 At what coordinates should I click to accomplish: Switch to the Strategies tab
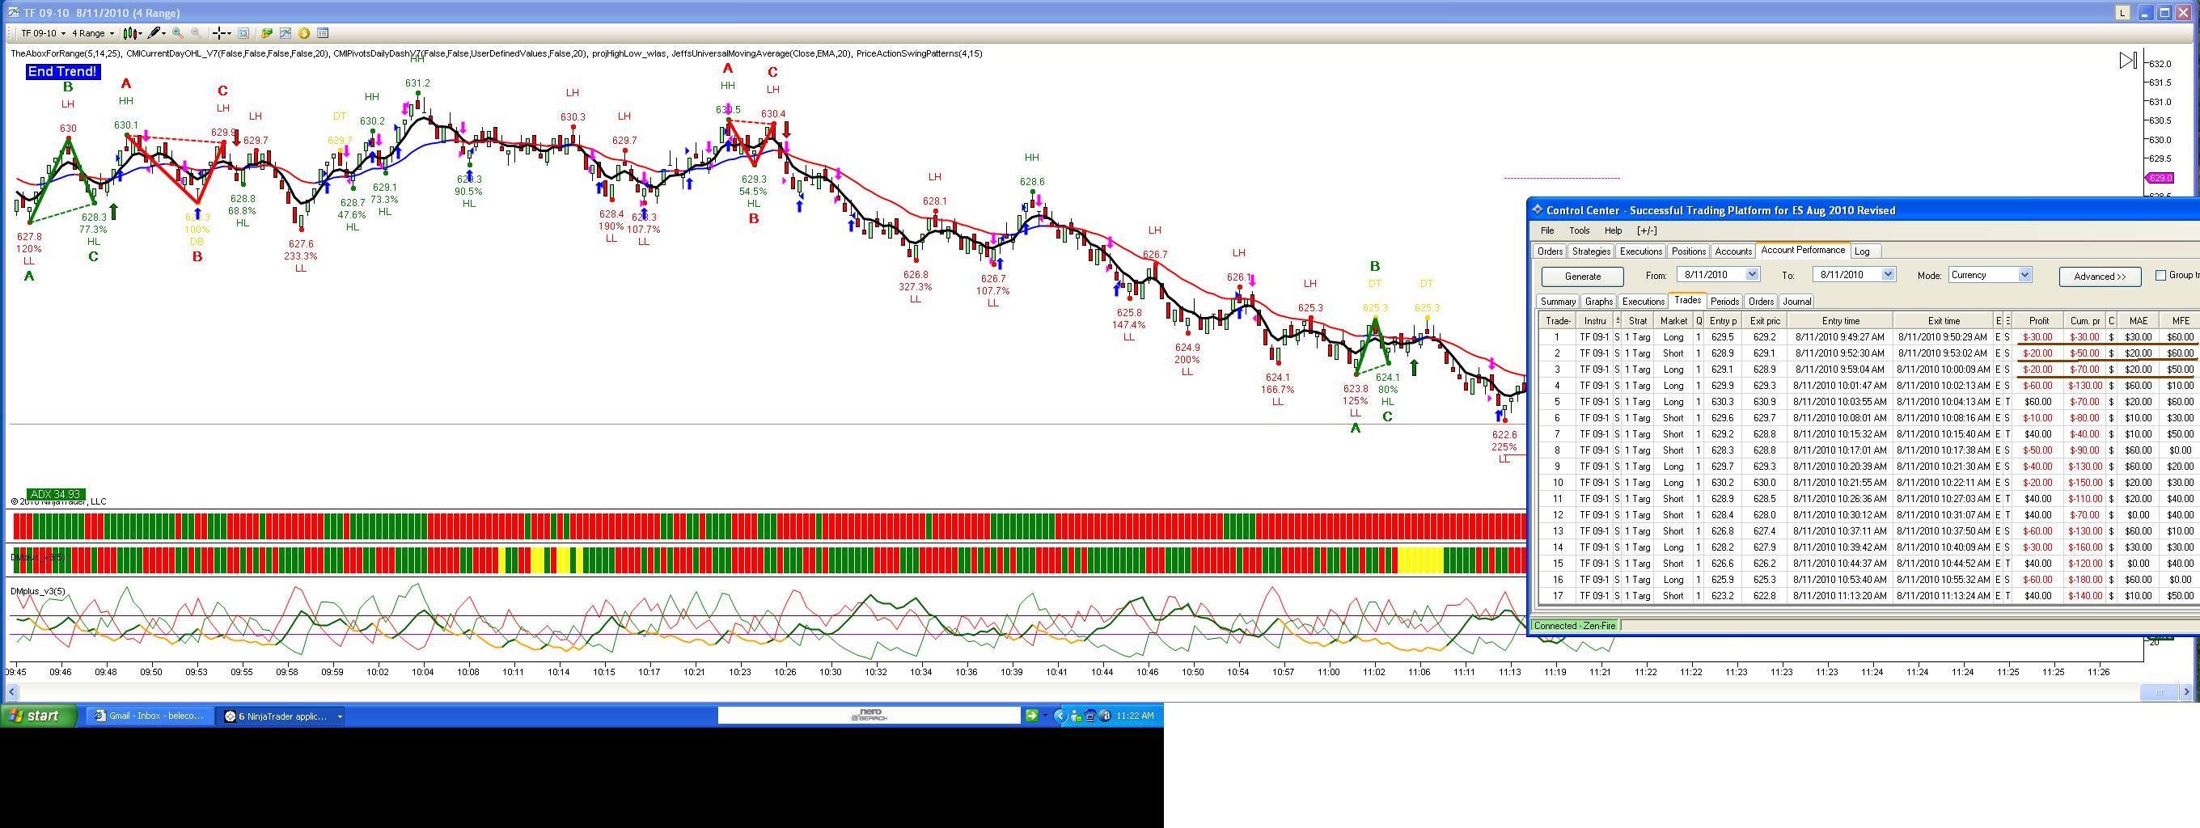pos(1591,251)
